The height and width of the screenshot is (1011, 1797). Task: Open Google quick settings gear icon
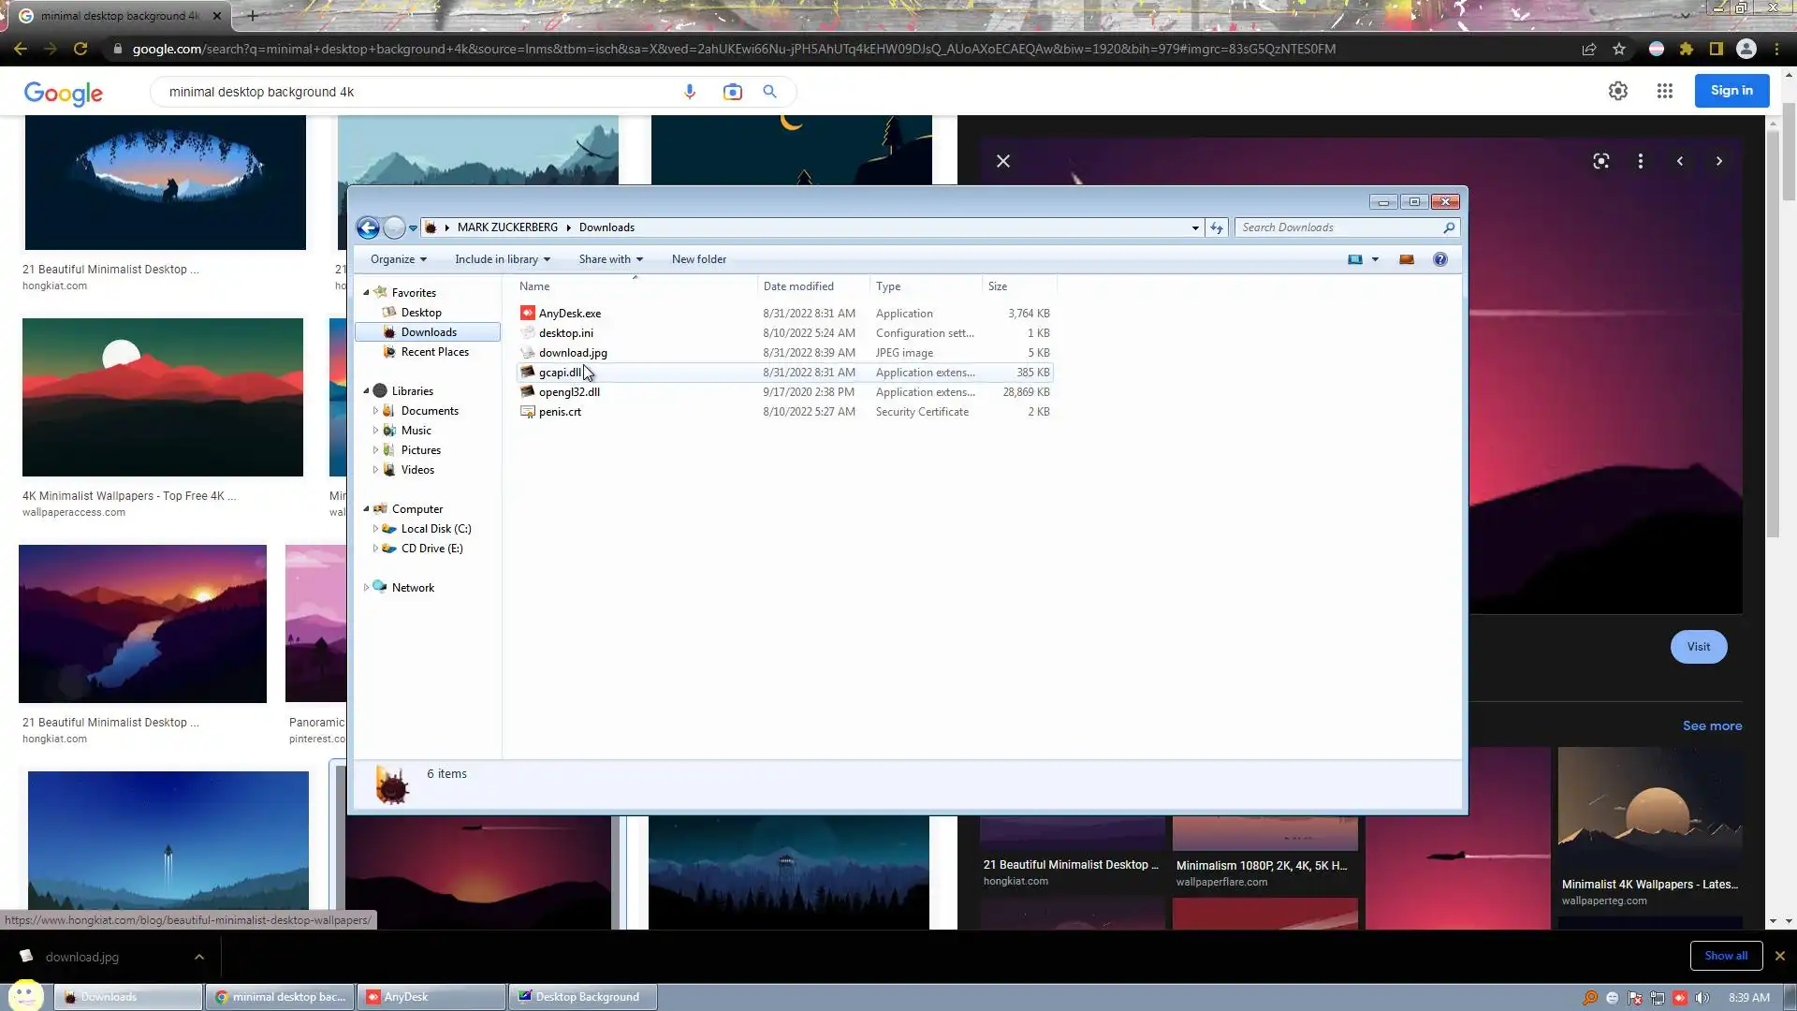point(1617,91)
